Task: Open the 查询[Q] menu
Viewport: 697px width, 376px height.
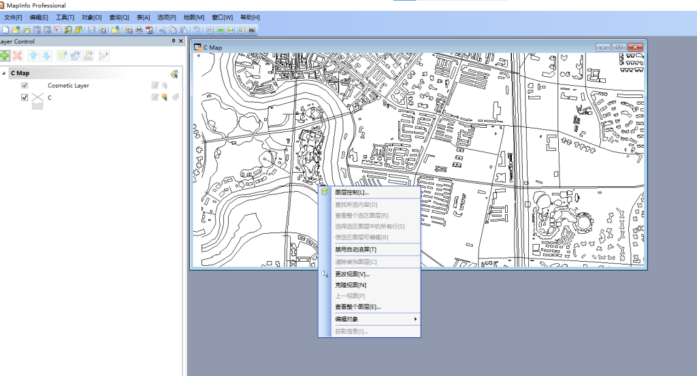Action: (x=119, y=17)
